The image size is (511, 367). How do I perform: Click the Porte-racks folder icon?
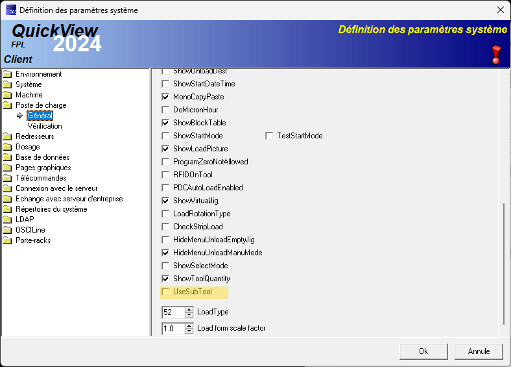click(x=8, y=240)
